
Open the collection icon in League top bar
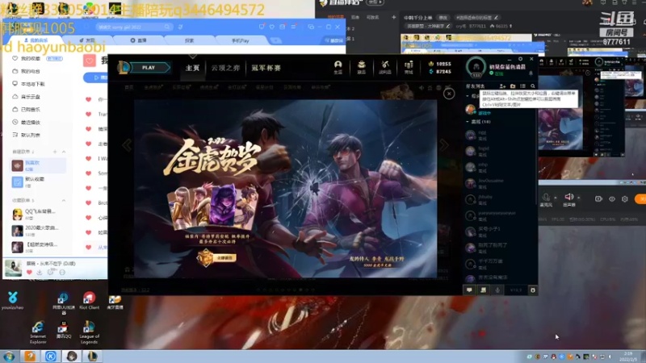click(361, 67)
